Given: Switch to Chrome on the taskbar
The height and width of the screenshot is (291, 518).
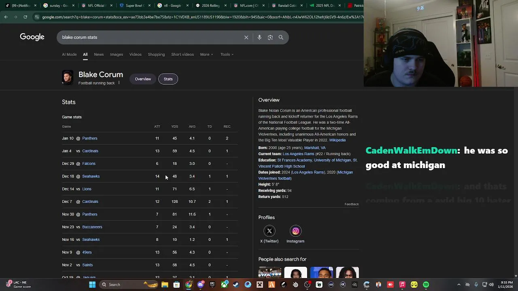Looking at the screenshot, I should pos(189,285).
